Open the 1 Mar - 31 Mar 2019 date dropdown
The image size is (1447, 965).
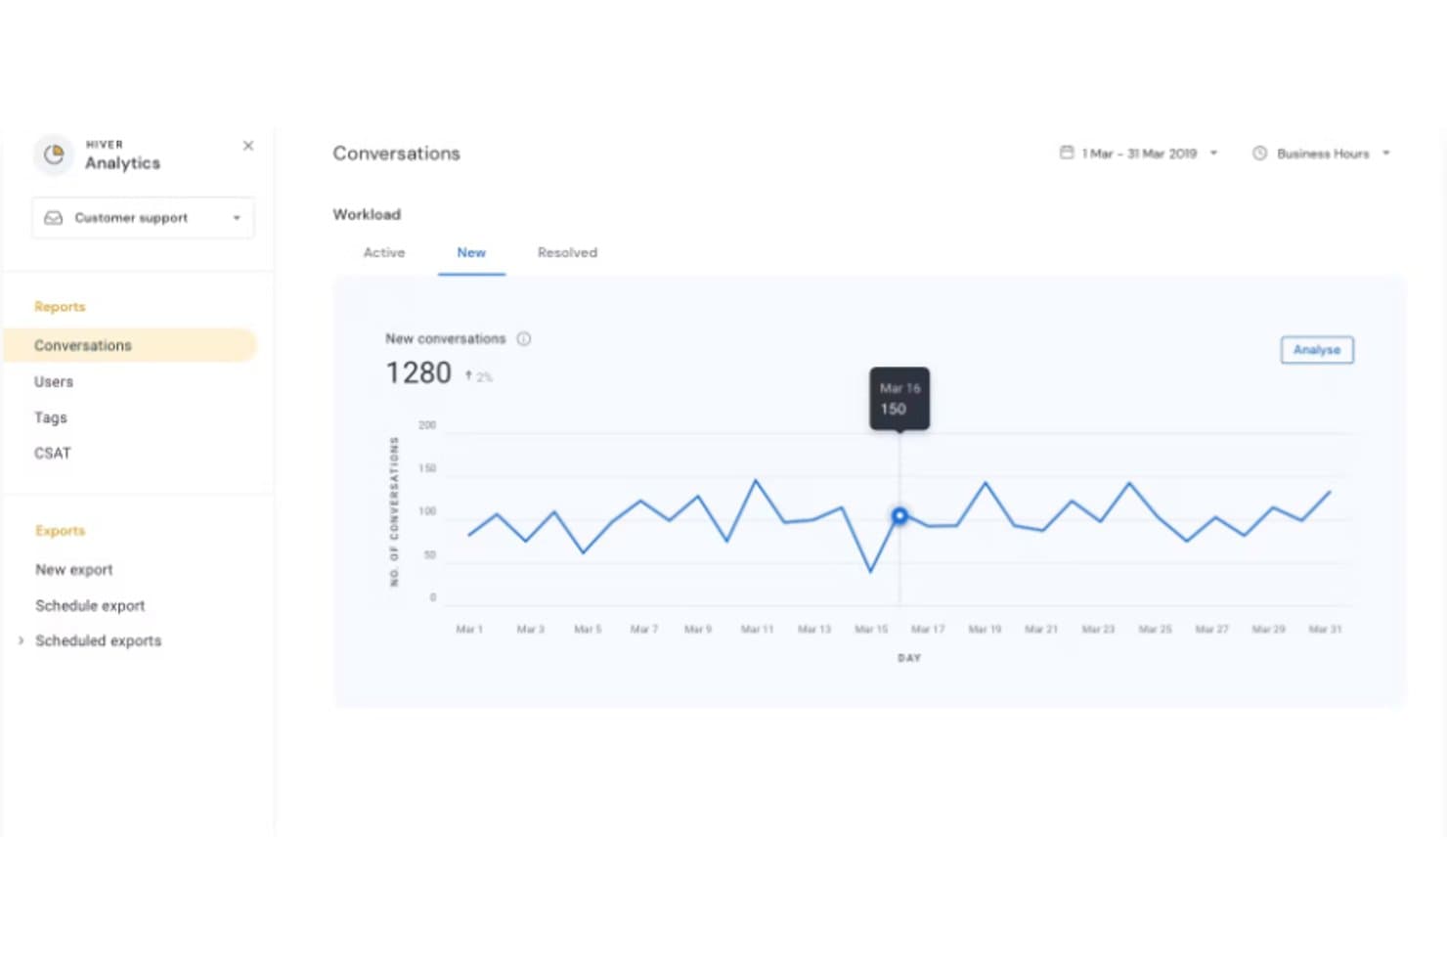1140,154
